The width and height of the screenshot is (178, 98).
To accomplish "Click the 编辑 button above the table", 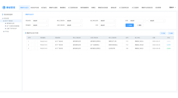I will [x=171, y=33].
